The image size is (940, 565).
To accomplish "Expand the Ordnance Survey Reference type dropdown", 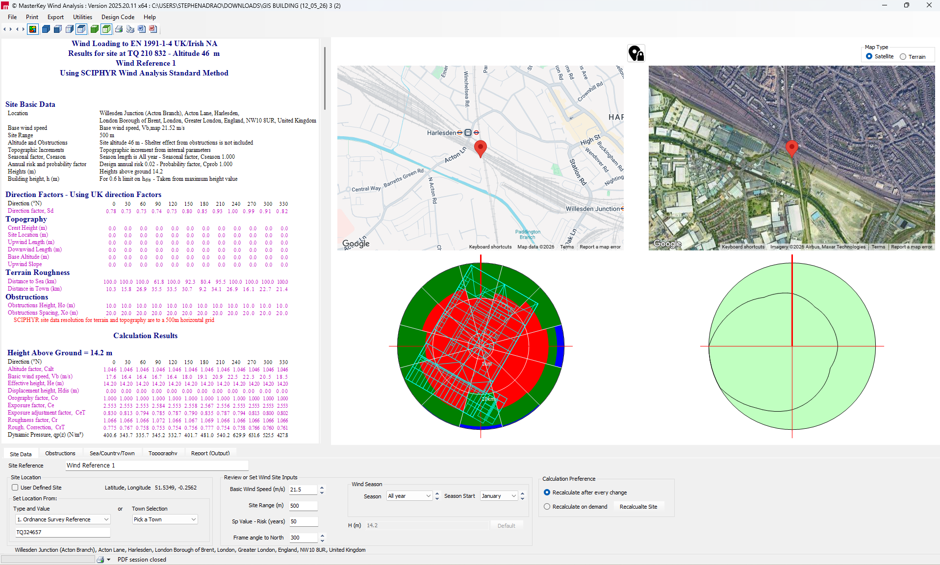I will [63, 519].
